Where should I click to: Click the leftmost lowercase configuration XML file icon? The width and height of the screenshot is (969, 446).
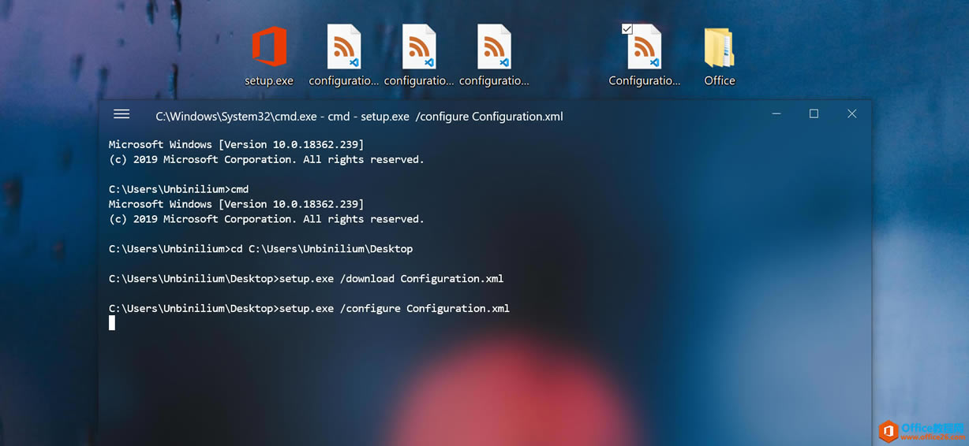point(343,48)
